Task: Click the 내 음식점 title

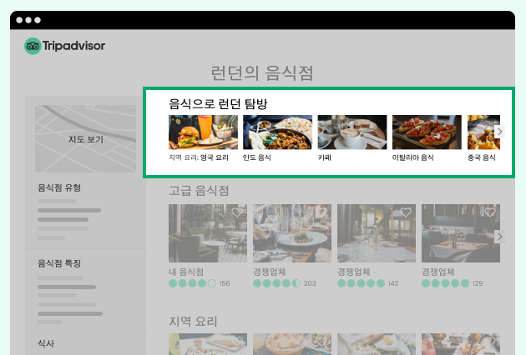Action: tap(186, 272)
